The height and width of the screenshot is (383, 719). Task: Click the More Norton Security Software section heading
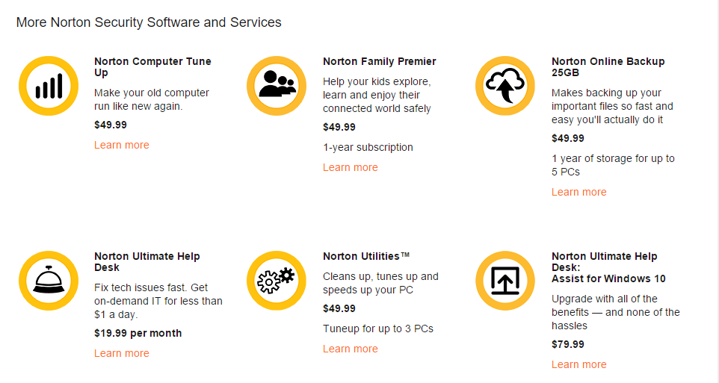[149, 22]
